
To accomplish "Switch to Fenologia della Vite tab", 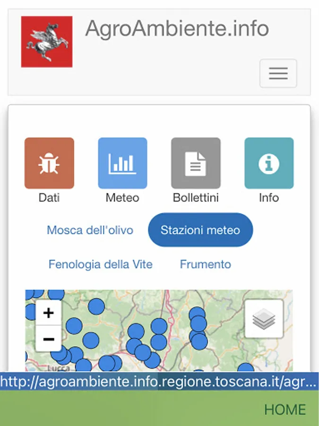I will coord(100,264).
